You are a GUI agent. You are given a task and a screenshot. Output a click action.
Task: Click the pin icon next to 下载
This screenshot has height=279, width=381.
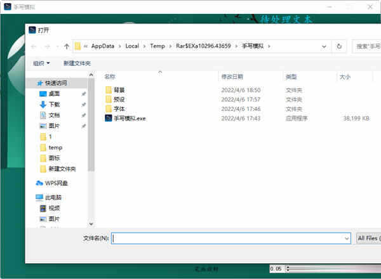[x=84, y=105]
